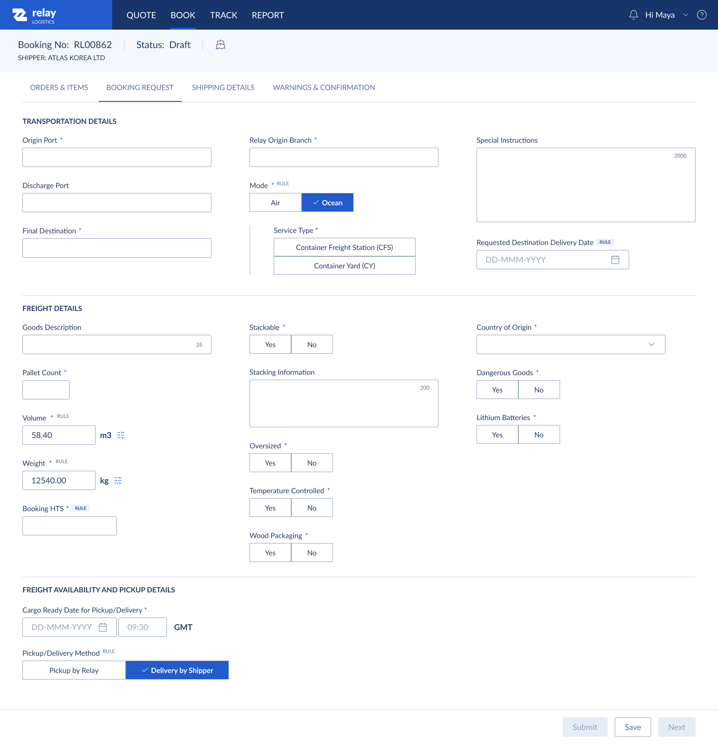Click the Submit button
This screenshot has height=745, width=718.
pos(585,727)
